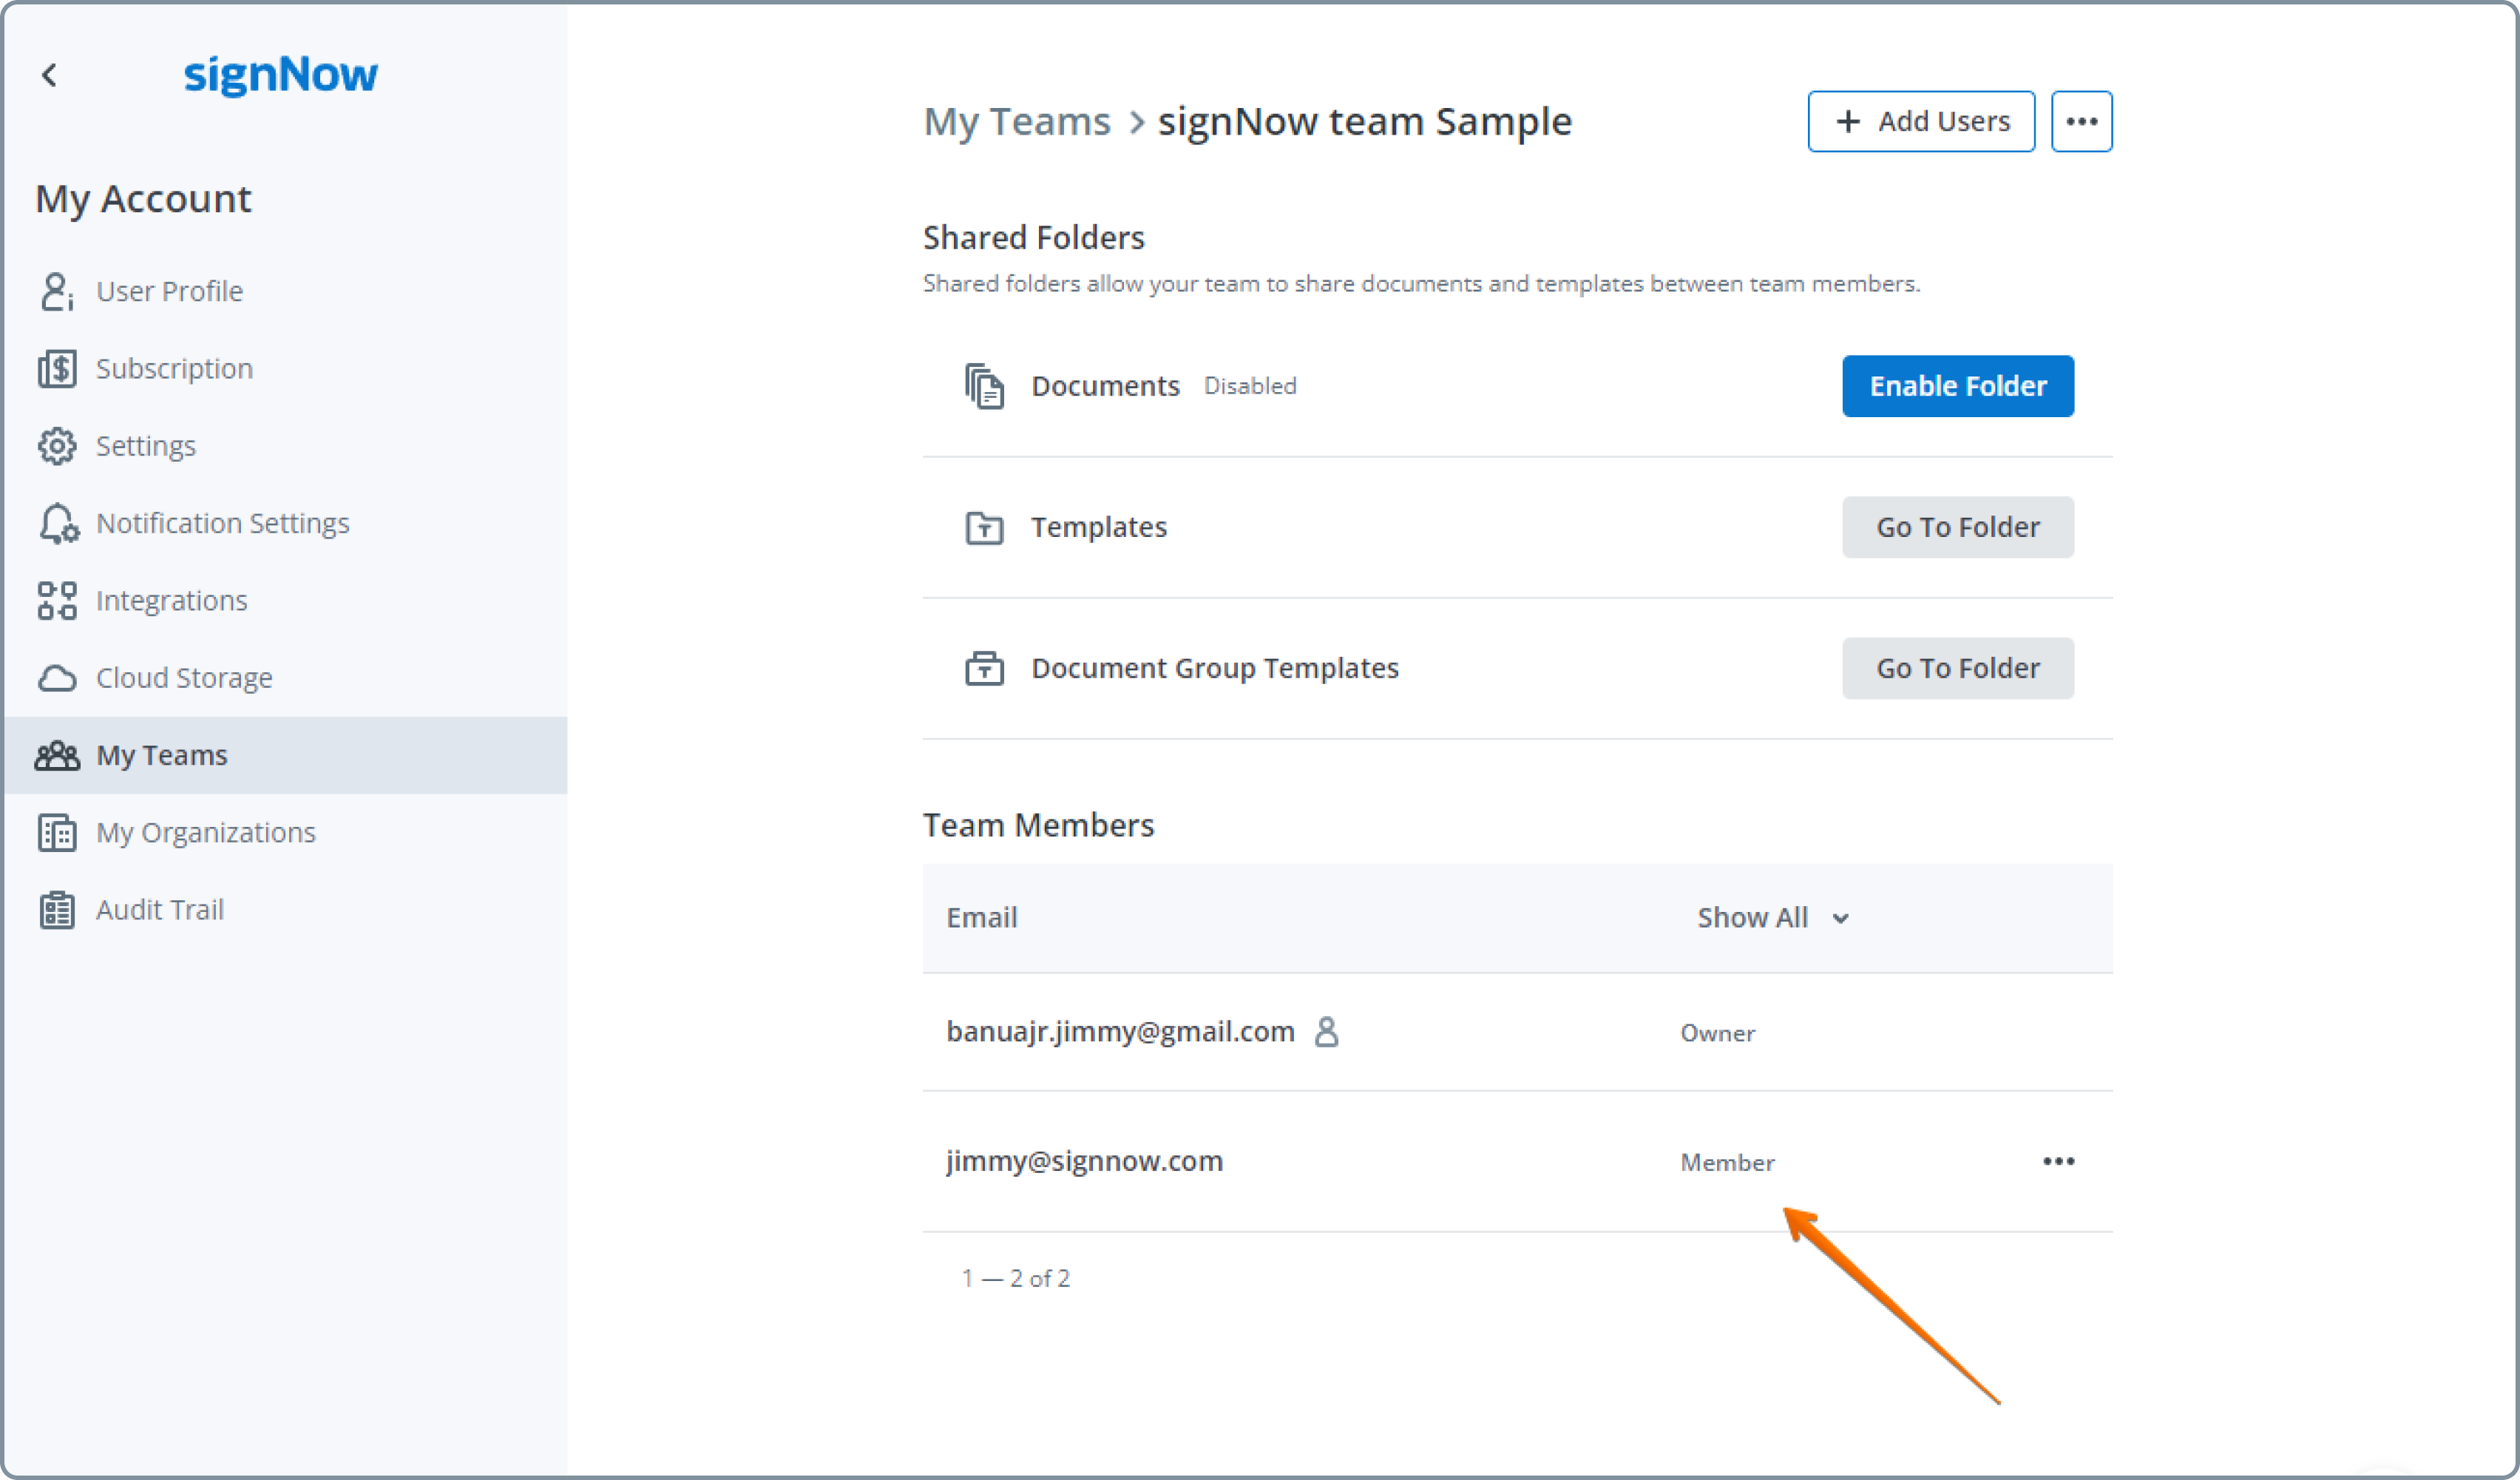Click the My Teams people icon
2520x1480 pixels.
(57, 756)
